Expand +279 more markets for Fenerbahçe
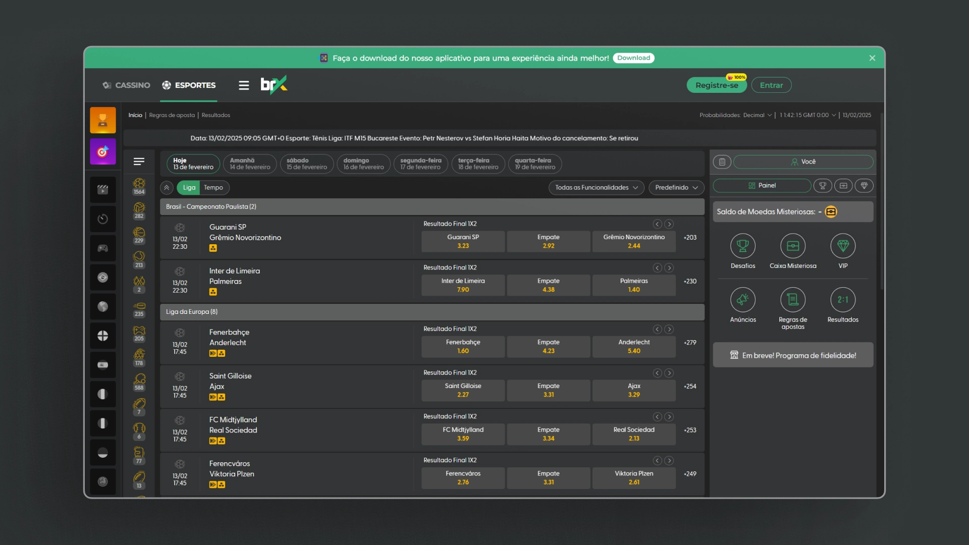 [690, 343]
